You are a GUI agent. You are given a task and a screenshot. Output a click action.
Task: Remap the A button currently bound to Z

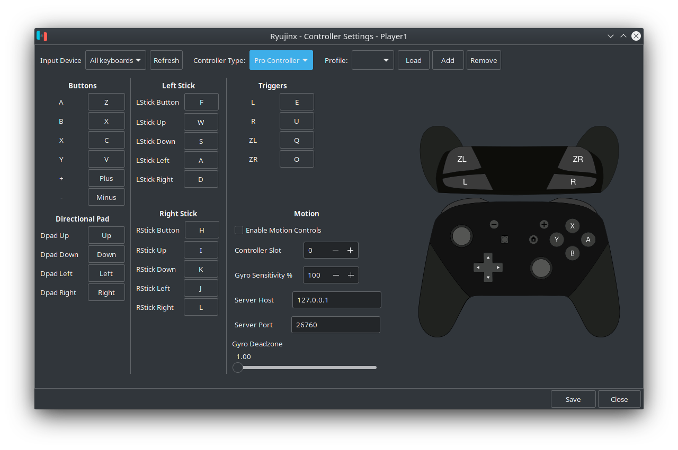pyautogui.click(x=106, y=102)
